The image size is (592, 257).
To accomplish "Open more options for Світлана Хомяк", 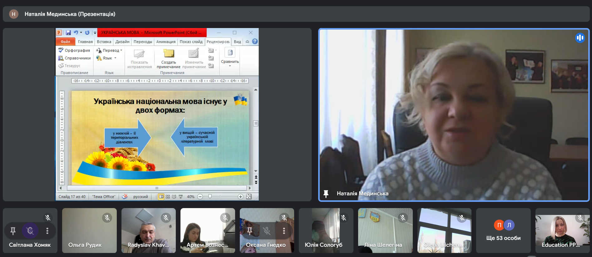I will 47,231.
